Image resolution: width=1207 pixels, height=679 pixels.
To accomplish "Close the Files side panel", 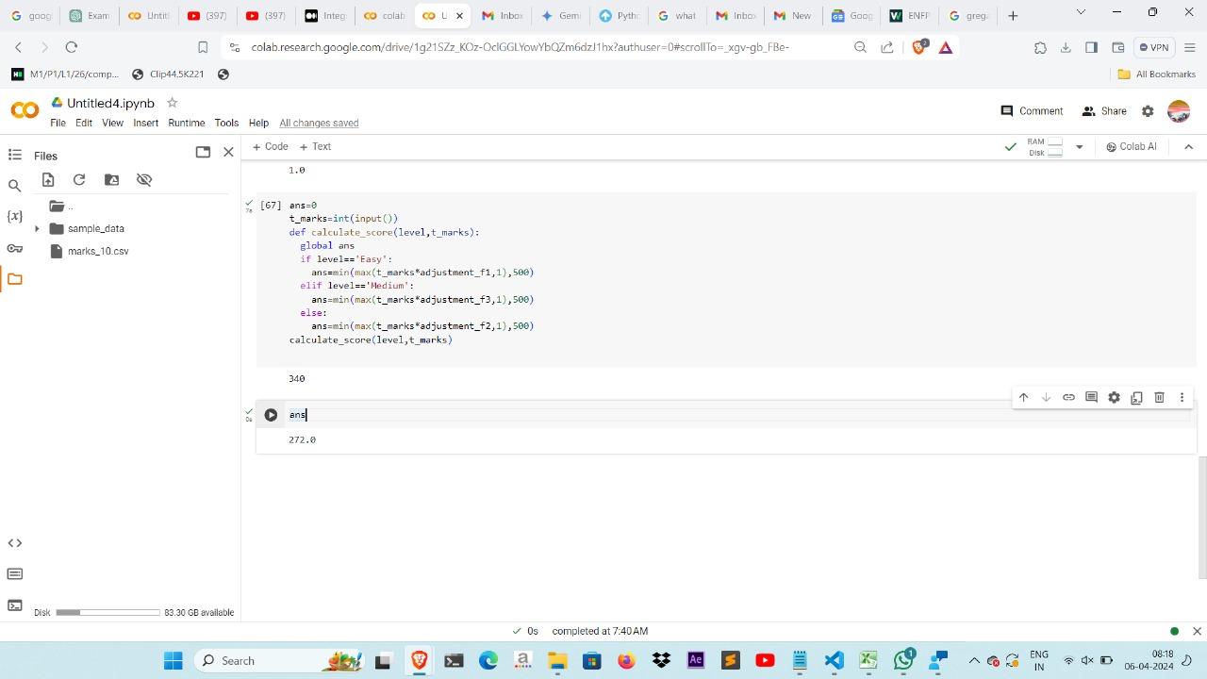I will tap(228, 152).
